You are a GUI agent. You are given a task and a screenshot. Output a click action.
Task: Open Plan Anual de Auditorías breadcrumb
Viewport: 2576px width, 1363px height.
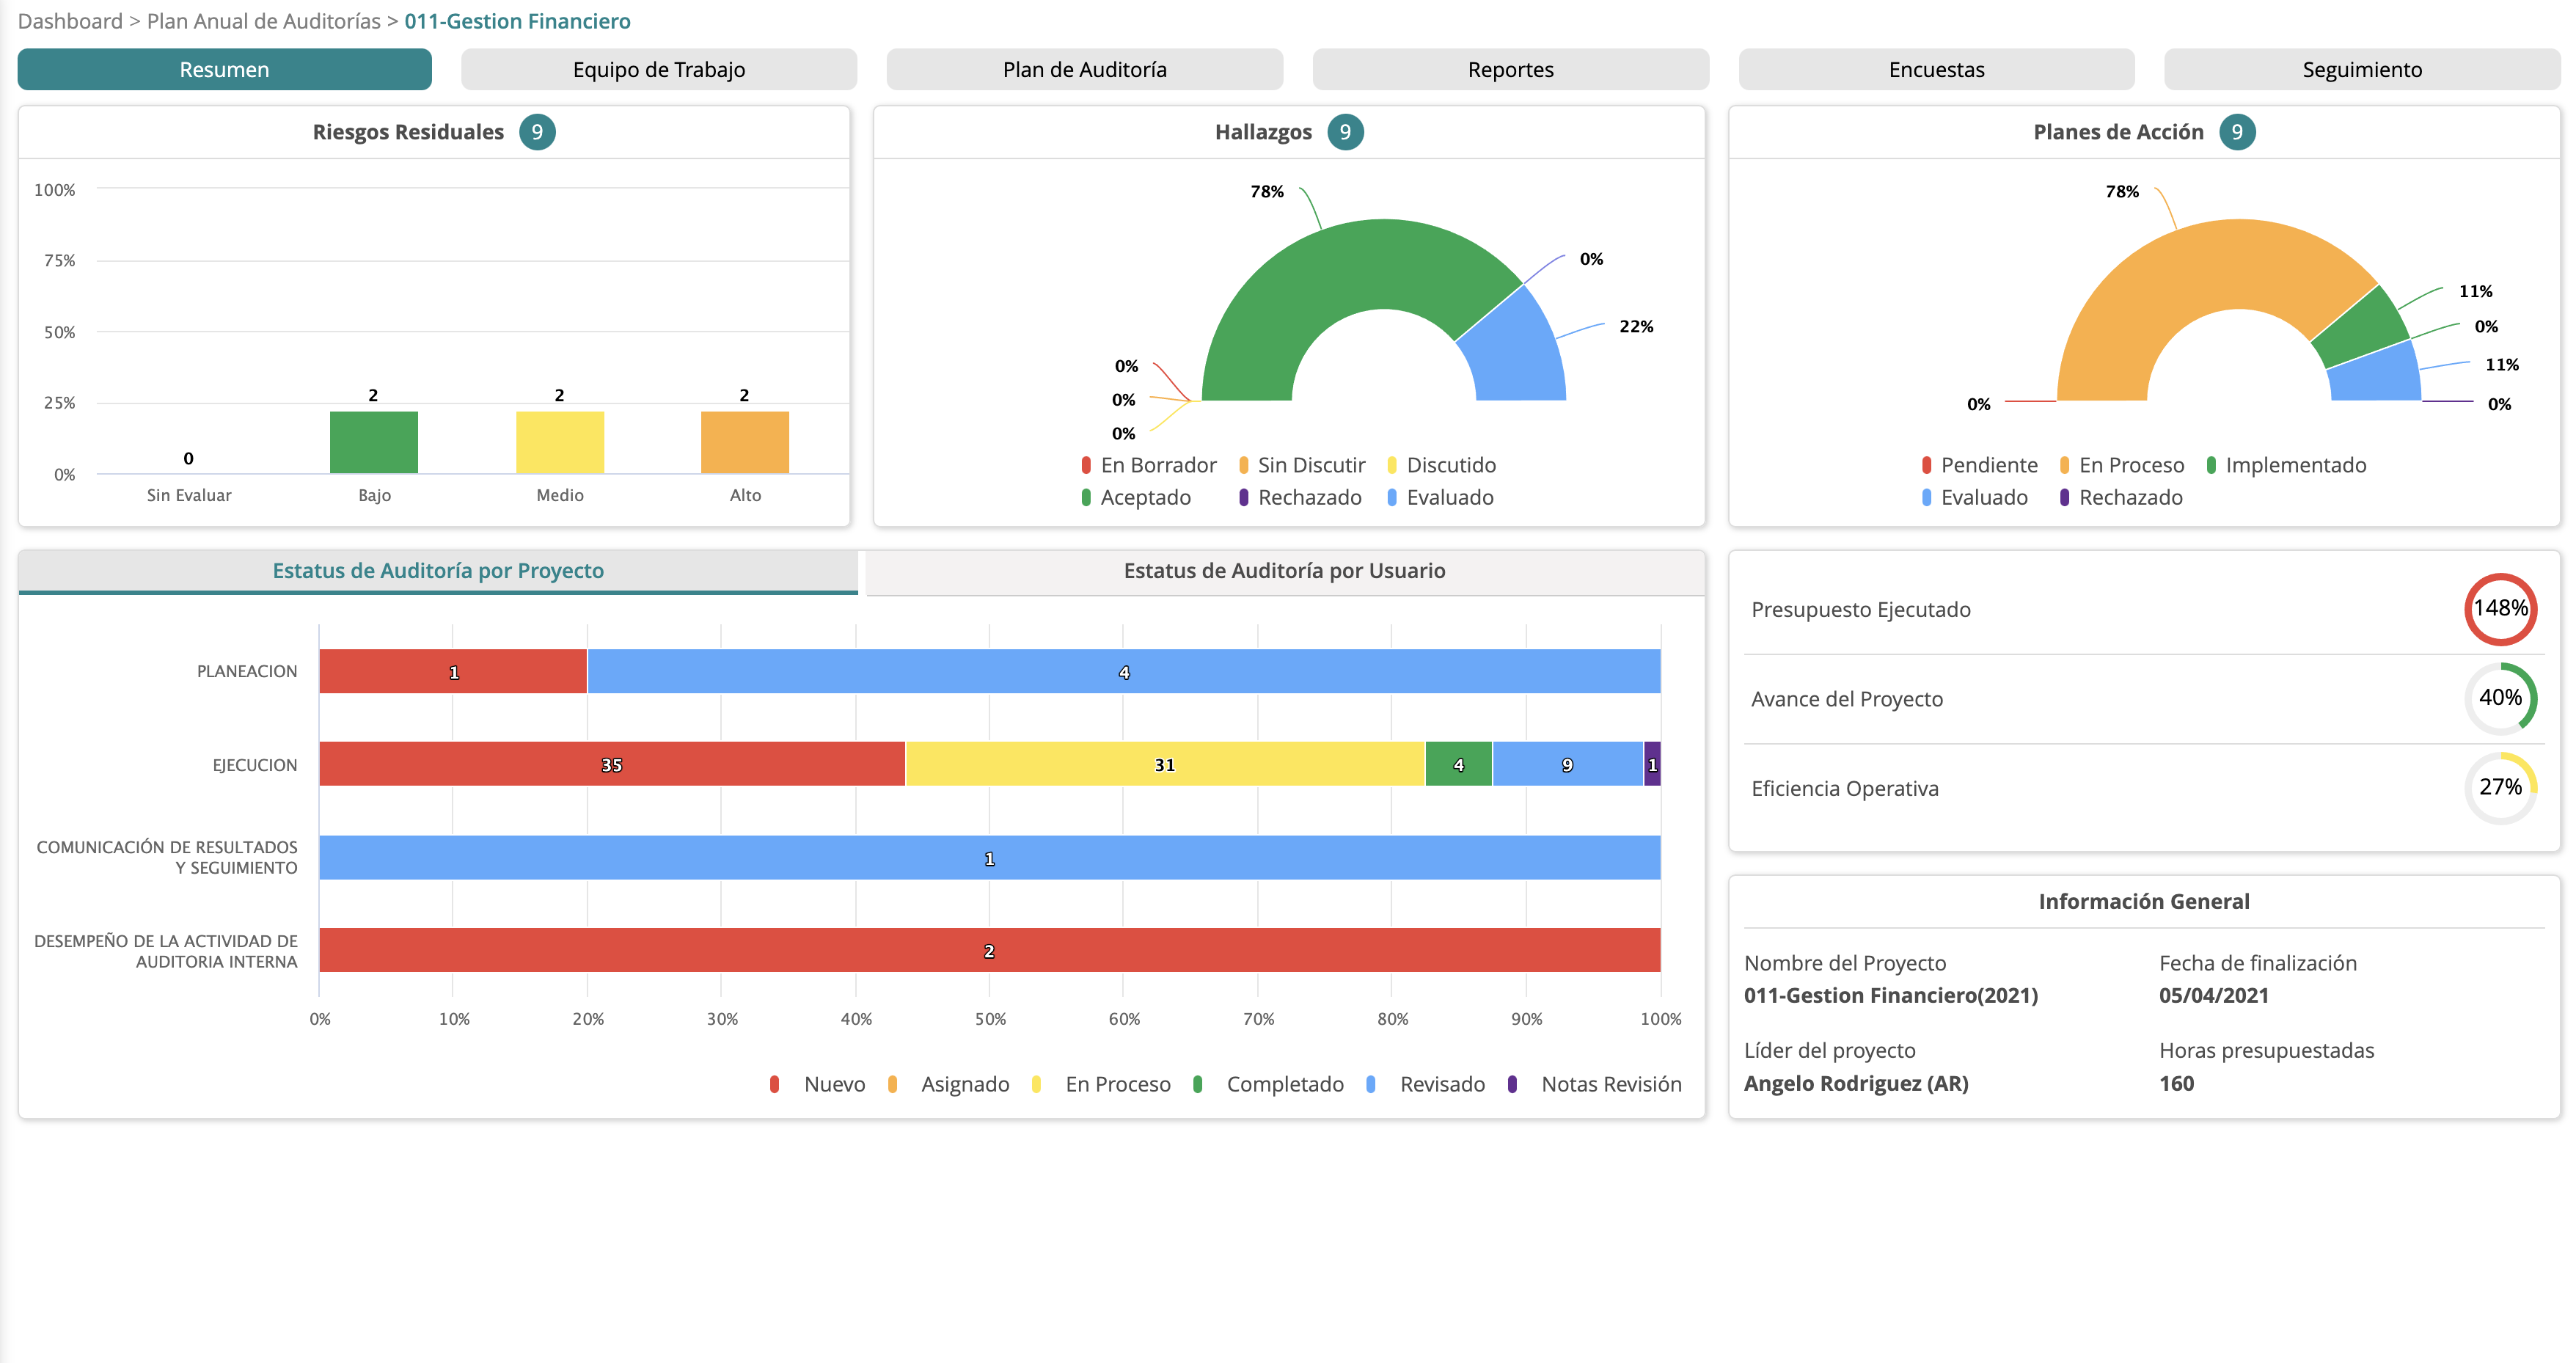[x=264, y=20]
